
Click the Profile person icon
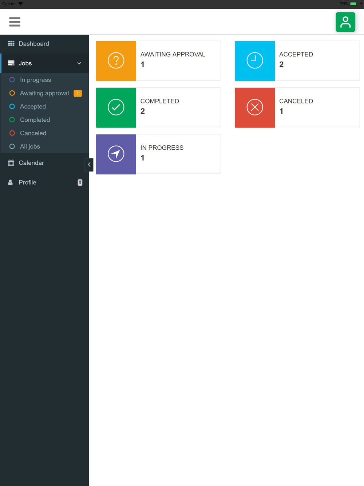[x=11, y=183]
